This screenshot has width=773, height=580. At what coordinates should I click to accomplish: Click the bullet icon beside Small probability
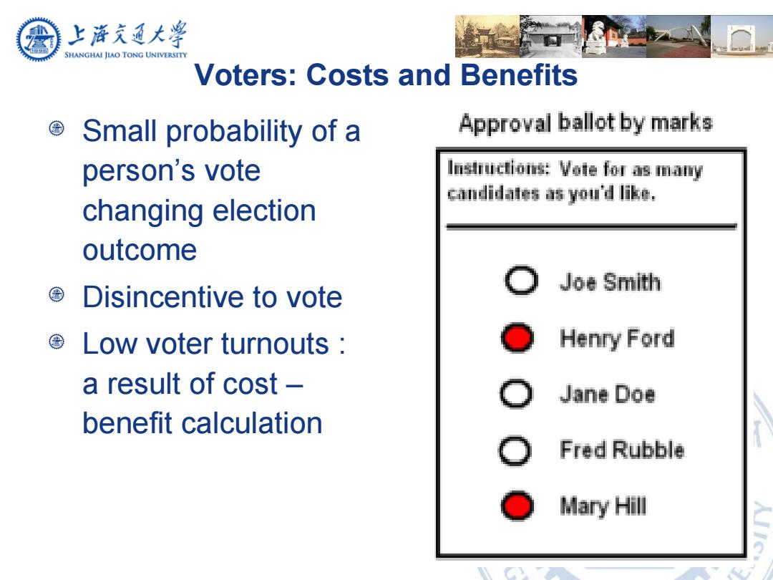tap(57, 129)
